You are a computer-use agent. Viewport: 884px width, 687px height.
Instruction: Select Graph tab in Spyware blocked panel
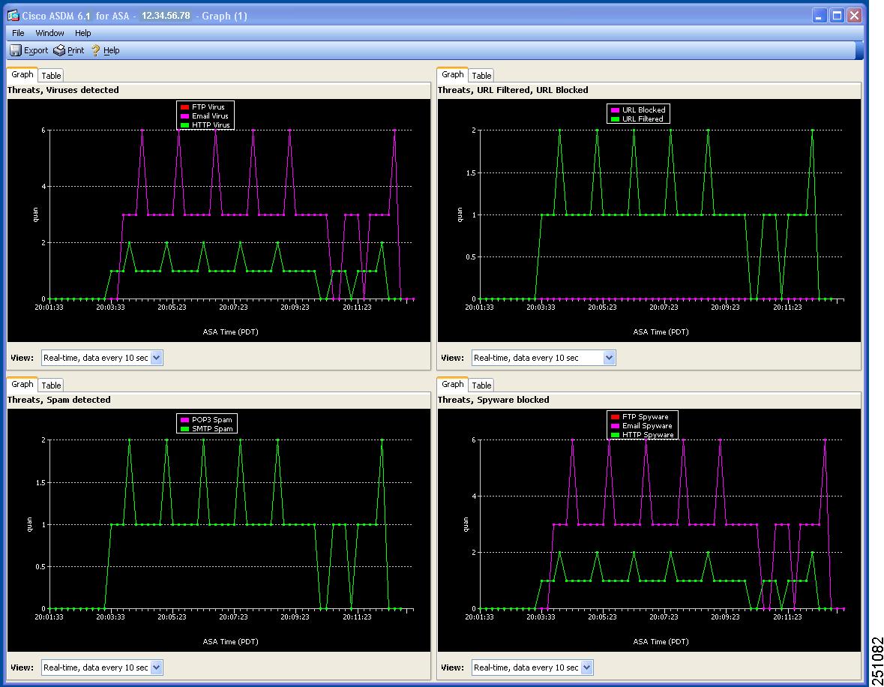(x=453, y=384)
